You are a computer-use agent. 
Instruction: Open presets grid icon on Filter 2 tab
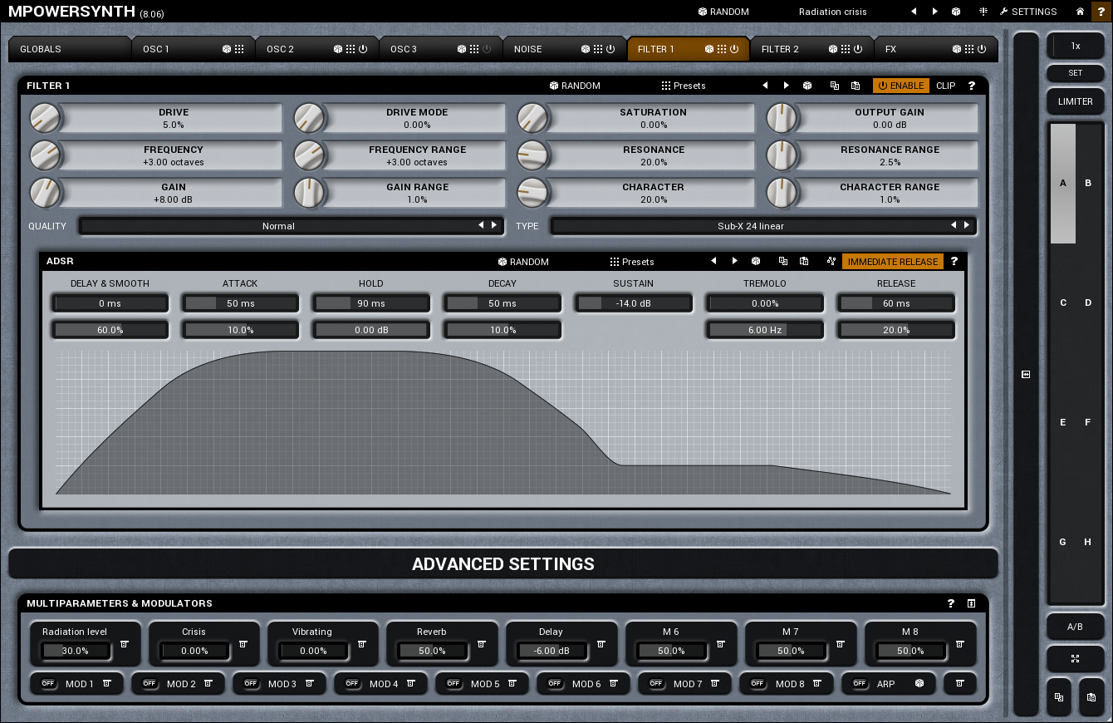tap(846, 49)
